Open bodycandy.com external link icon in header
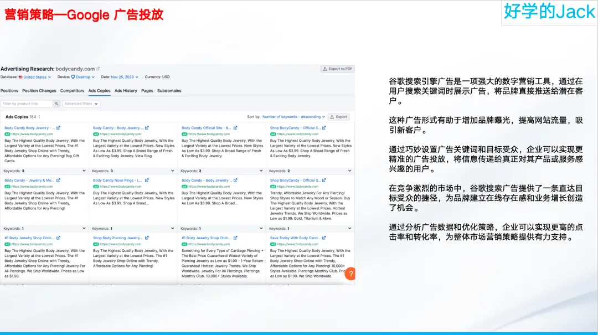The image size is (598, 335). (98, 69)
